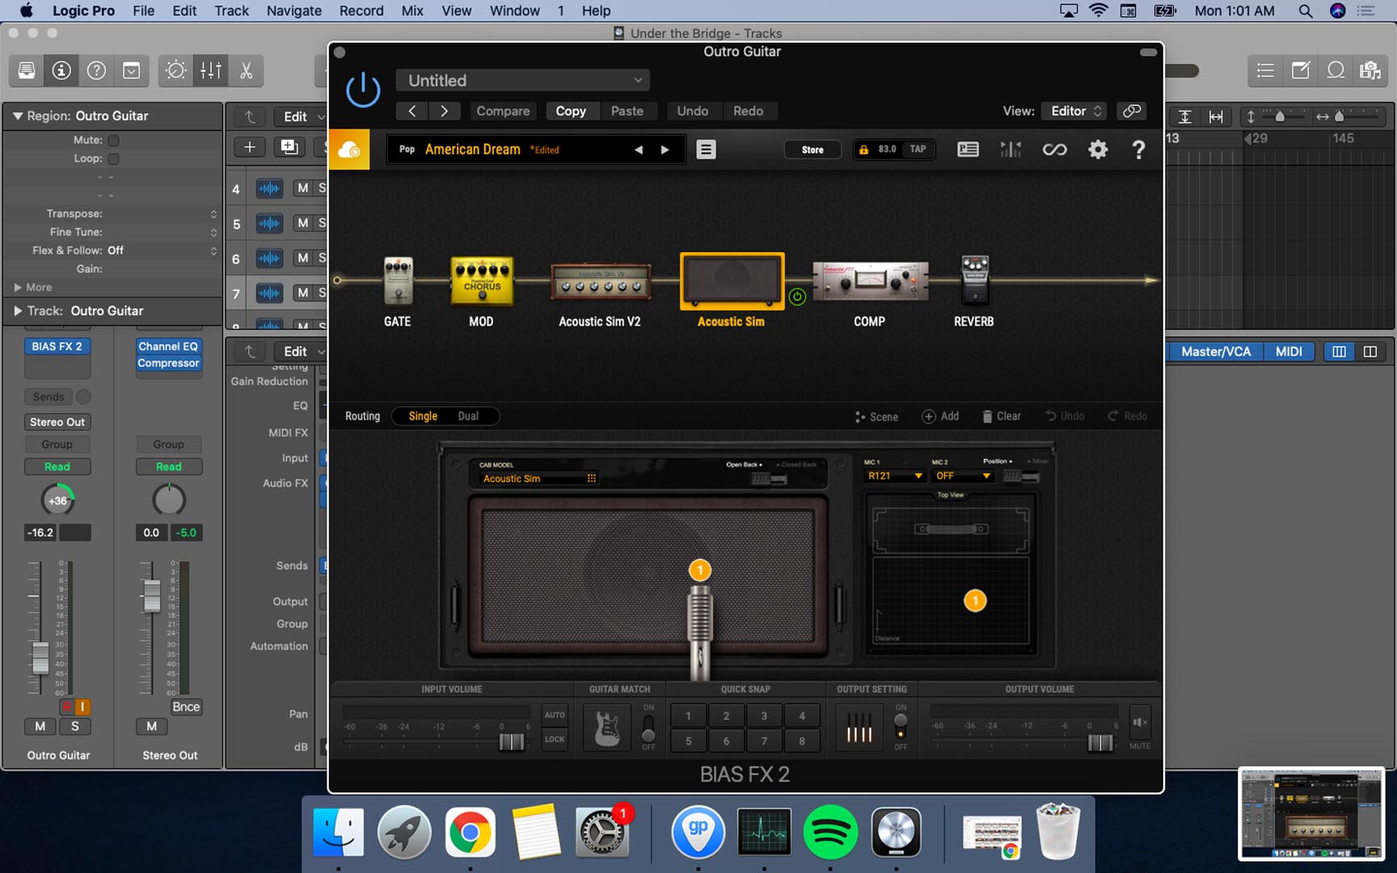Open the Inspector info icon
1397x873 pixels.
click(61, 70)
